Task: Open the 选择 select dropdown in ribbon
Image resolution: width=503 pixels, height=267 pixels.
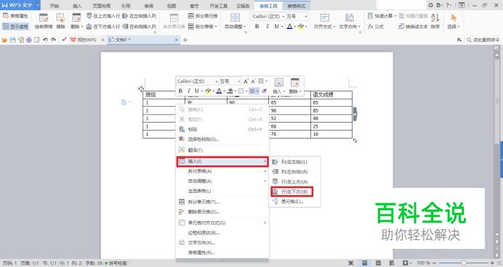Action: [x=454, y=21]
